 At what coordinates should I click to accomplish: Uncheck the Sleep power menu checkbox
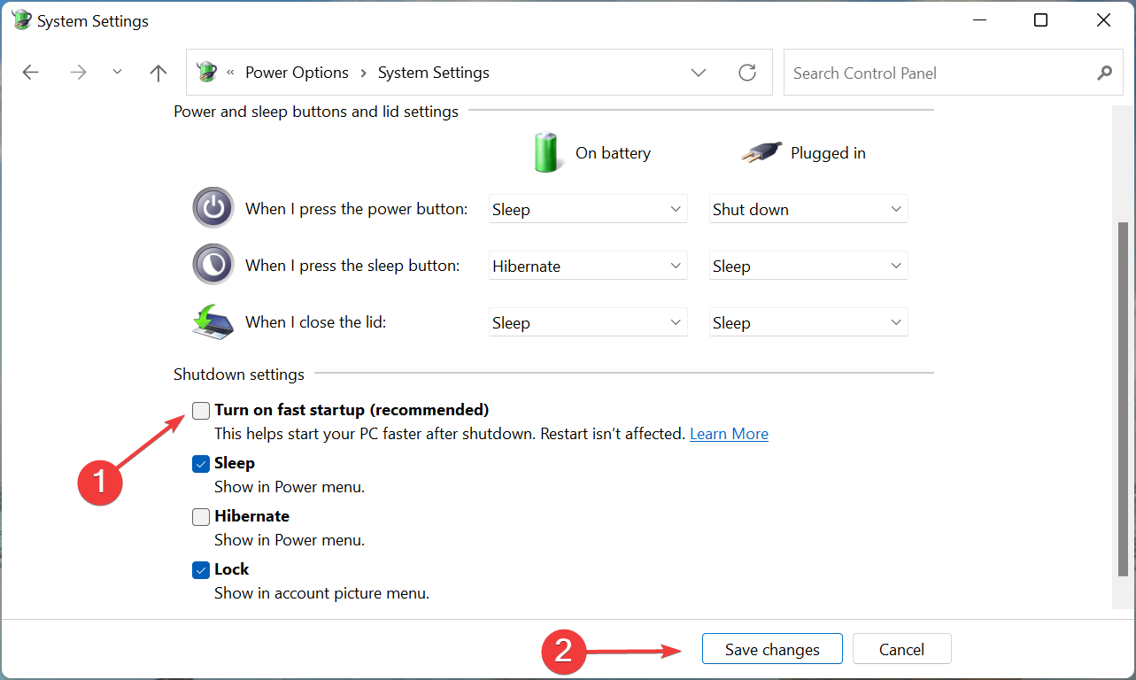201,463
